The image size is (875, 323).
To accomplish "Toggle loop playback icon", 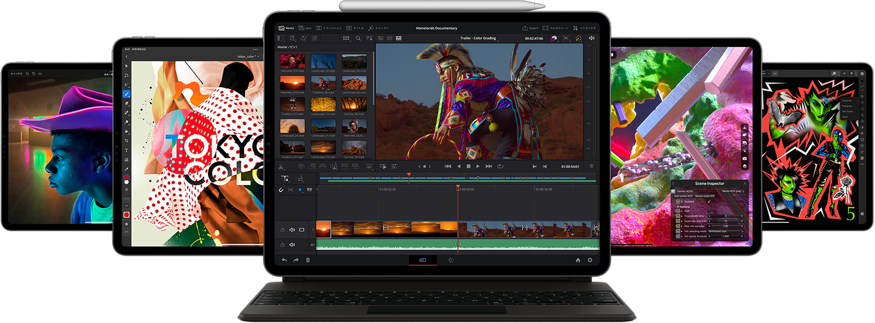I will [500, 166].
